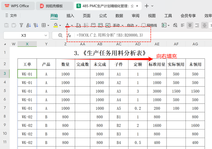This screenshot has height=149, width=212.
Task: Click the green split-cells table icon
Action: click(100, 25)
